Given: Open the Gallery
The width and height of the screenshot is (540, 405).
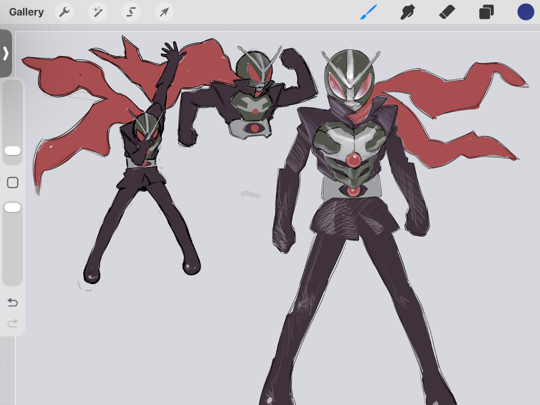Looking at the screenshot, I should click(27, 12).
